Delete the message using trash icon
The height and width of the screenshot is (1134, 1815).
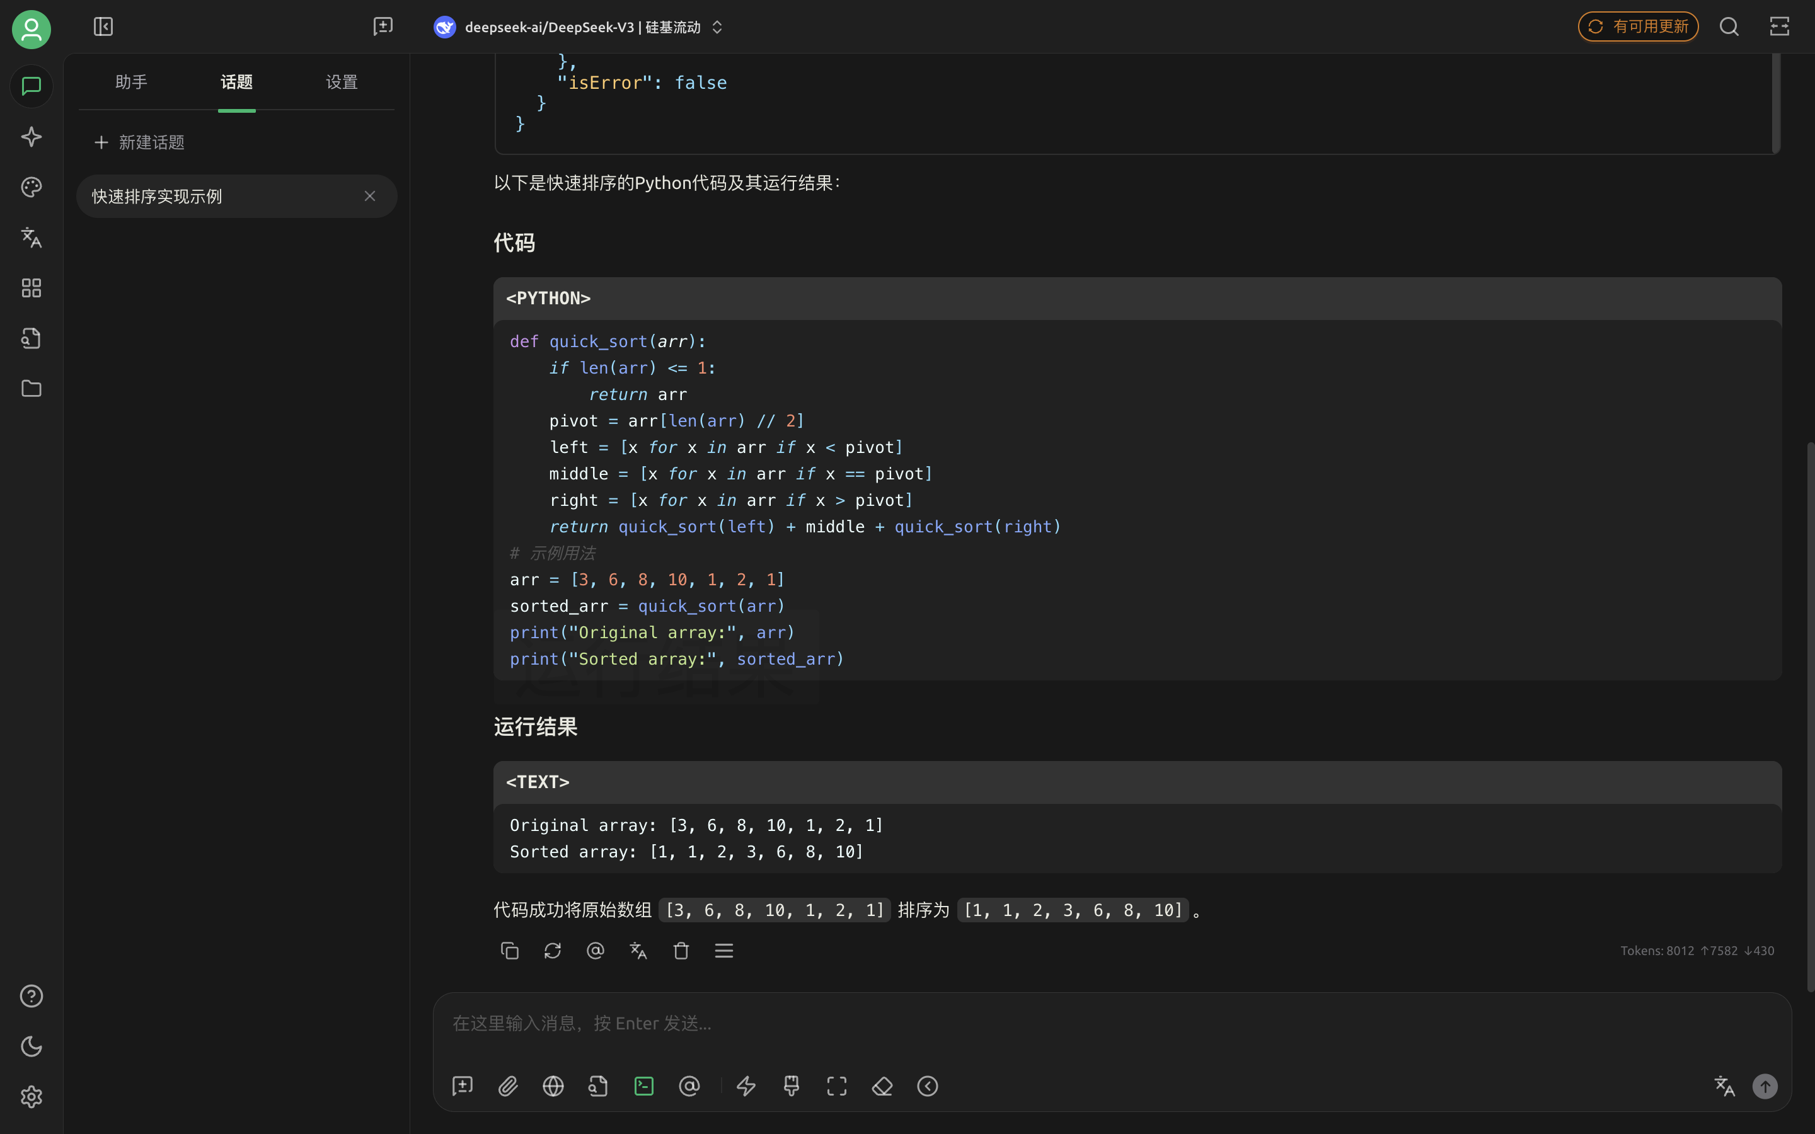680,950
